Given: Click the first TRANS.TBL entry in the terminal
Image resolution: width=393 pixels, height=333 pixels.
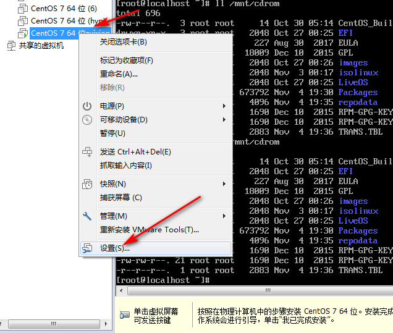Looking at the screenshot, I should pos(360,132).
